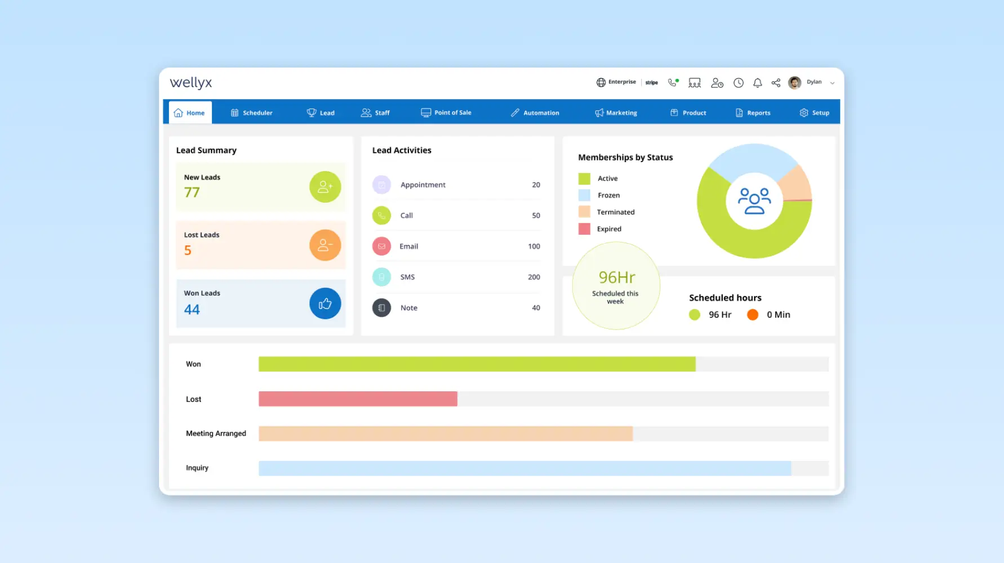Open the phone call icon in header
Image resolution: width=1004 pixels, height=563 pixels.
click(x=673, y=83)
